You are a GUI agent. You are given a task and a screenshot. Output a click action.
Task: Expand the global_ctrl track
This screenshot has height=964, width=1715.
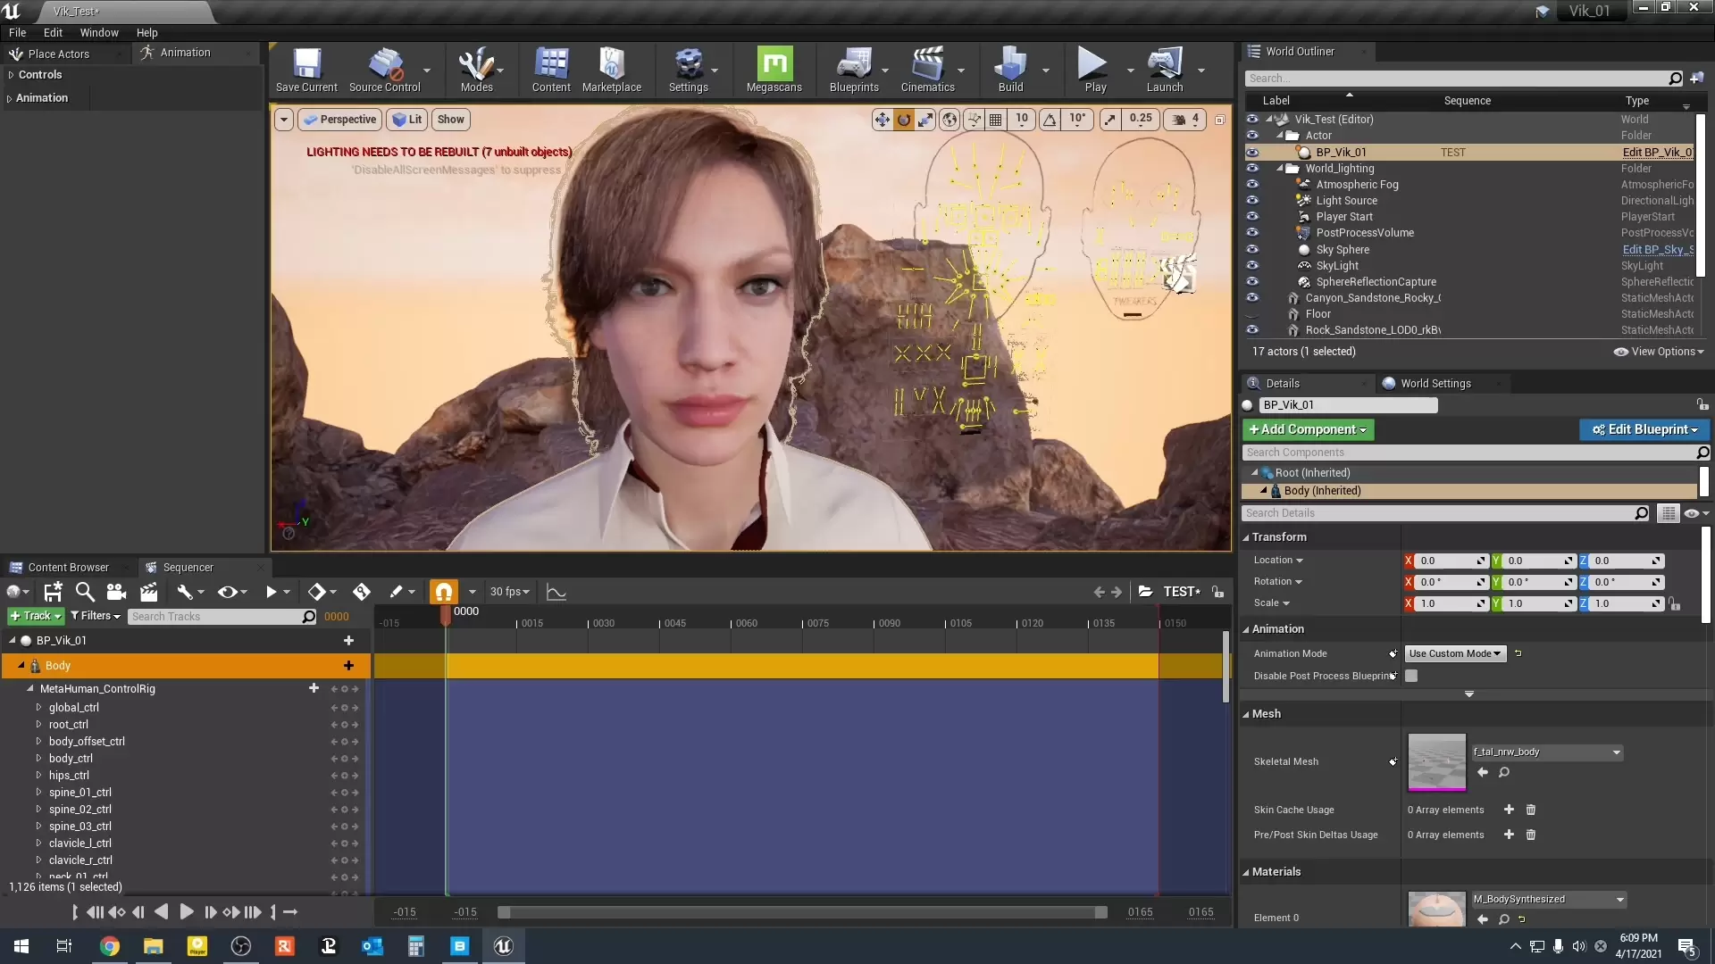[38, 707]
